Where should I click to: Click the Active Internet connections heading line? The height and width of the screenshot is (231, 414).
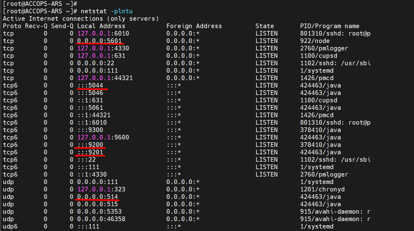(x=81, y=19)
